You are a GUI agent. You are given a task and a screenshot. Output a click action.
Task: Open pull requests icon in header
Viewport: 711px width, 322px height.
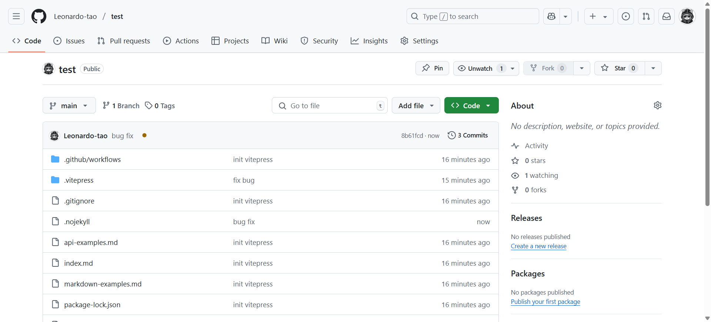[646, 16]
